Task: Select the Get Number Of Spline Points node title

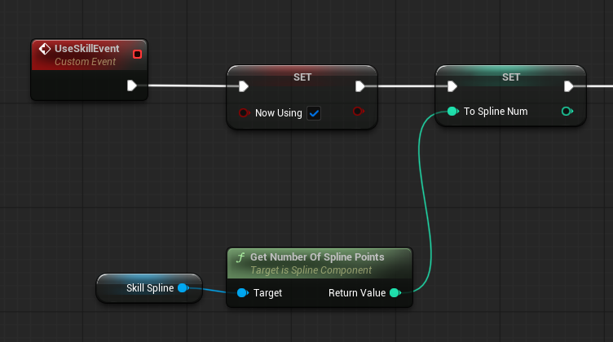Action: 326,257
